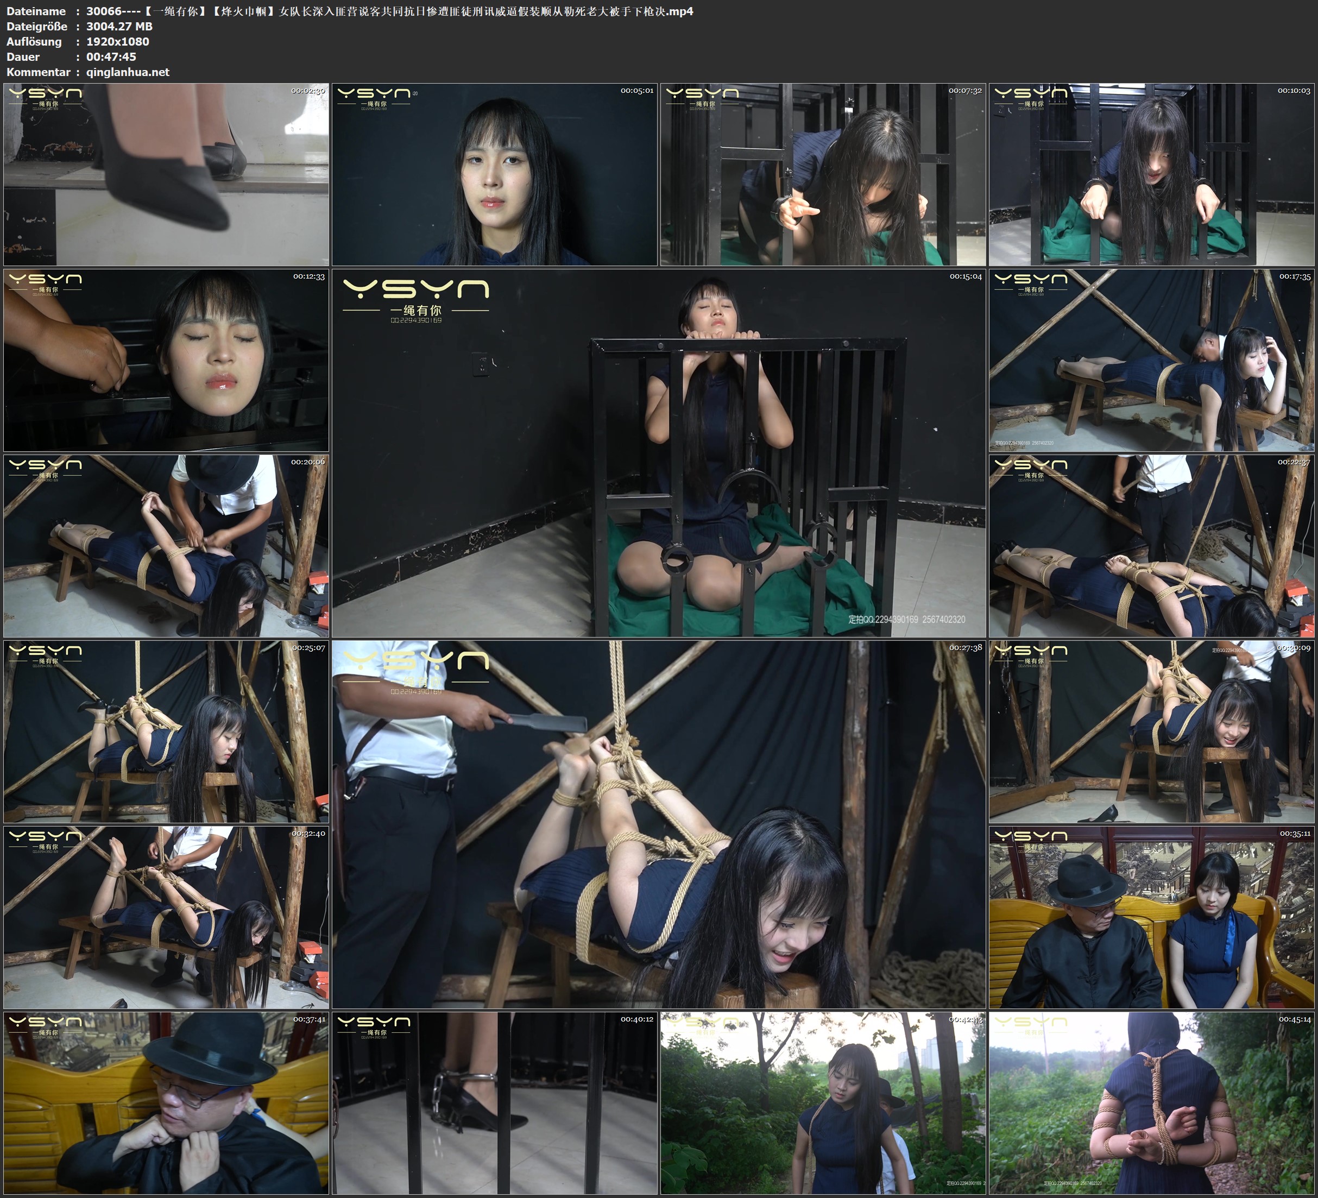Select the thumbnail marked 00:12:33
This screenshot has height=1198, width=1318.
pos(166,360)
